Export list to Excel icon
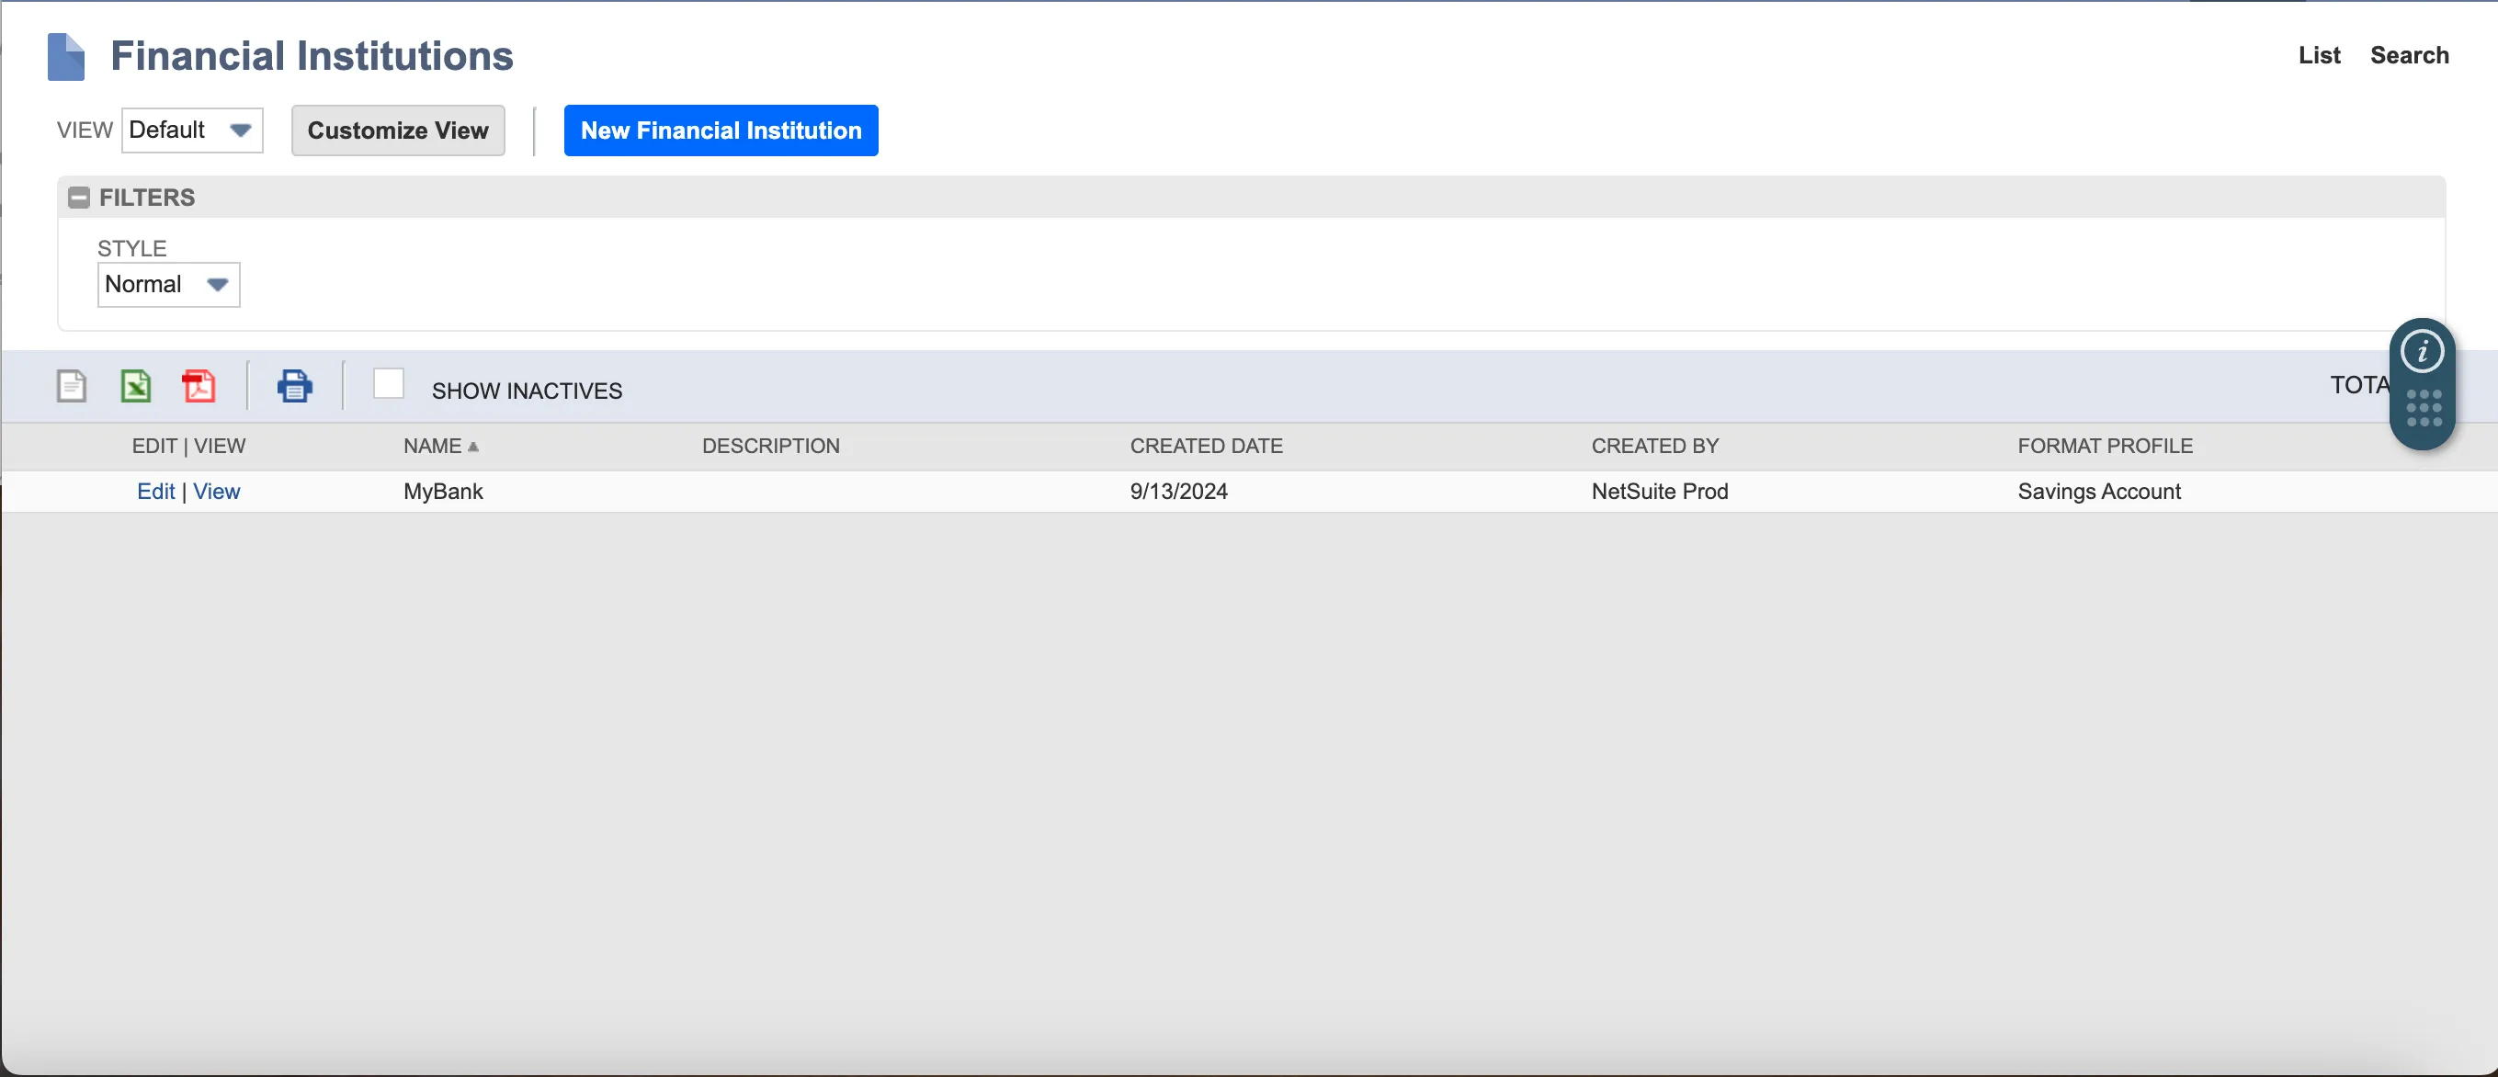 [136, 386]
